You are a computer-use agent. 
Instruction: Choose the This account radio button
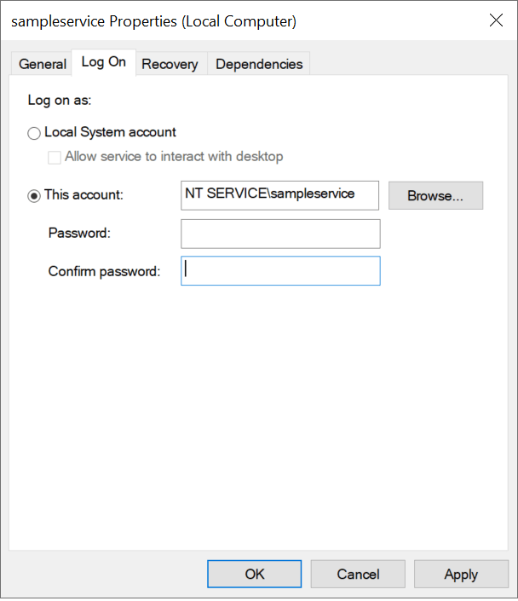(34, 195)
